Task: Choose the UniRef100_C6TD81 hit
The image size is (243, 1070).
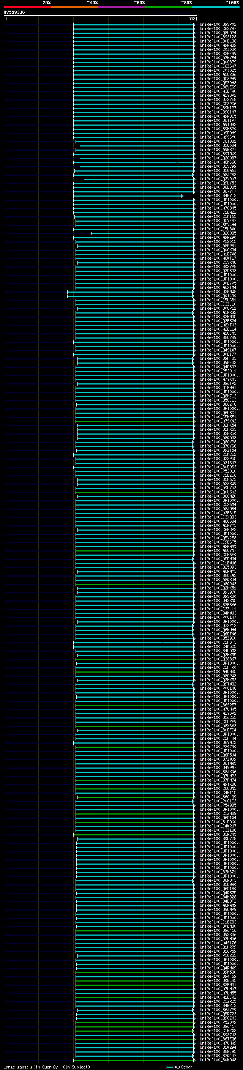Action: (218, 141)
